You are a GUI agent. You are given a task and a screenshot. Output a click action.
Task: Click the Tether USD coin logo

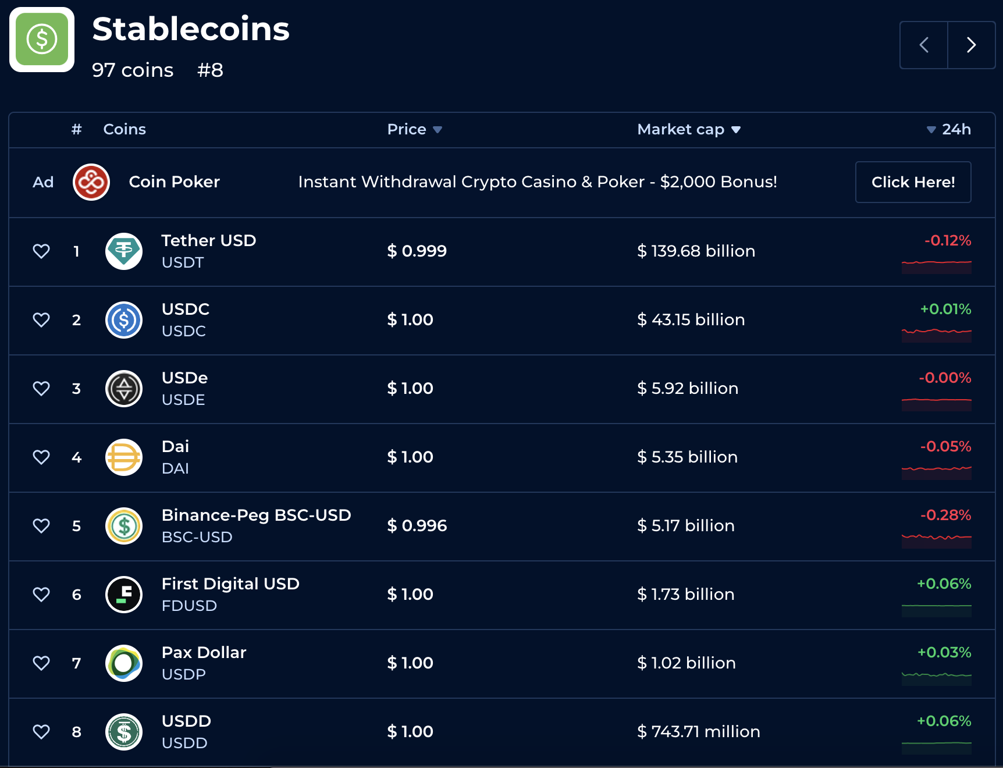(x=124, y=251)
